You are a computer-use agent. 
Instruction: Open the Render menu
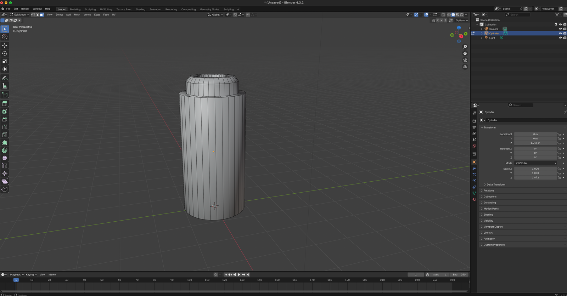coord(25,9)
